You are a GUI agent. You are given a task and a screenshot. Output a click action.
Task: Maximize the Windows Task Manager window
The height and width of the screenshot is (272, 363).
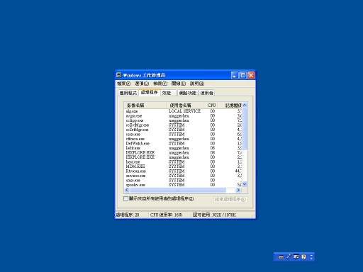pyautogui.click(x=242, y=75)
